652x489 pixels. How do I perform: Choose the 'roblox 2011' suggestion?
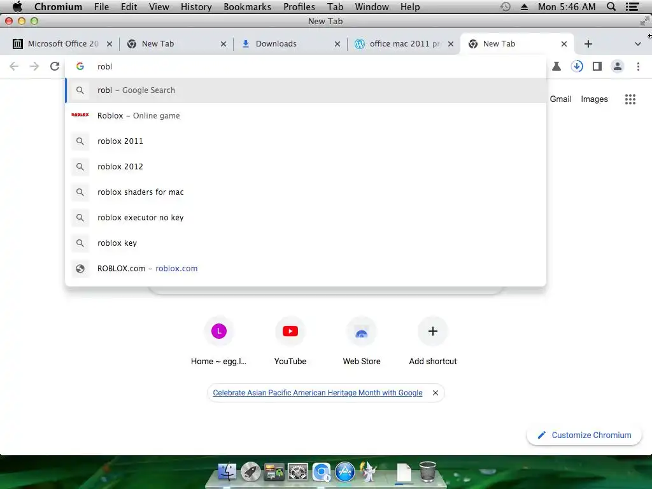[x=306, y=141]
